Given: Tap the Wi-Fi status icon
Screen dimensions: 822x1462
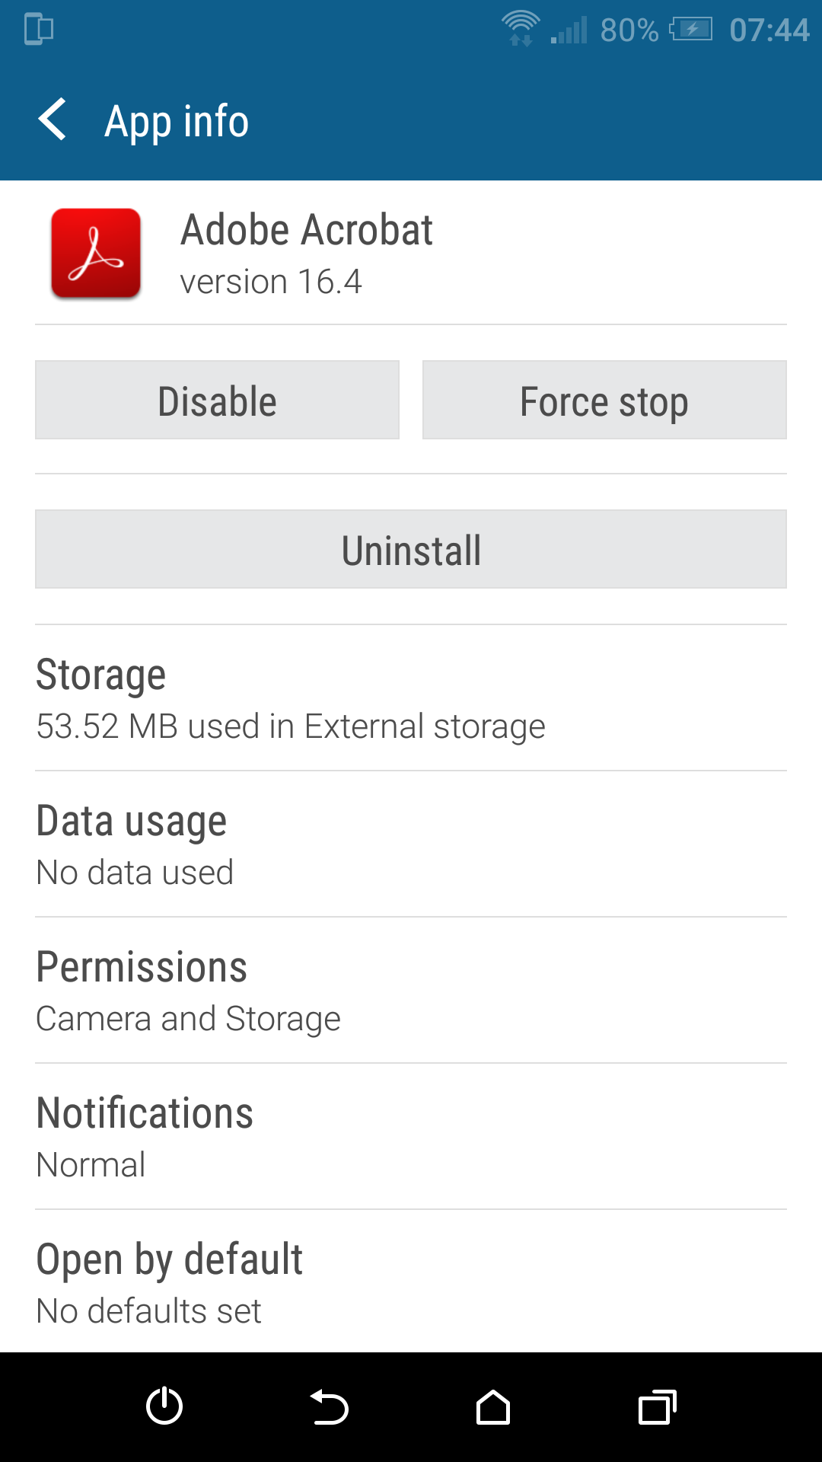Looking at the screenshot, I should pos(521,29).
